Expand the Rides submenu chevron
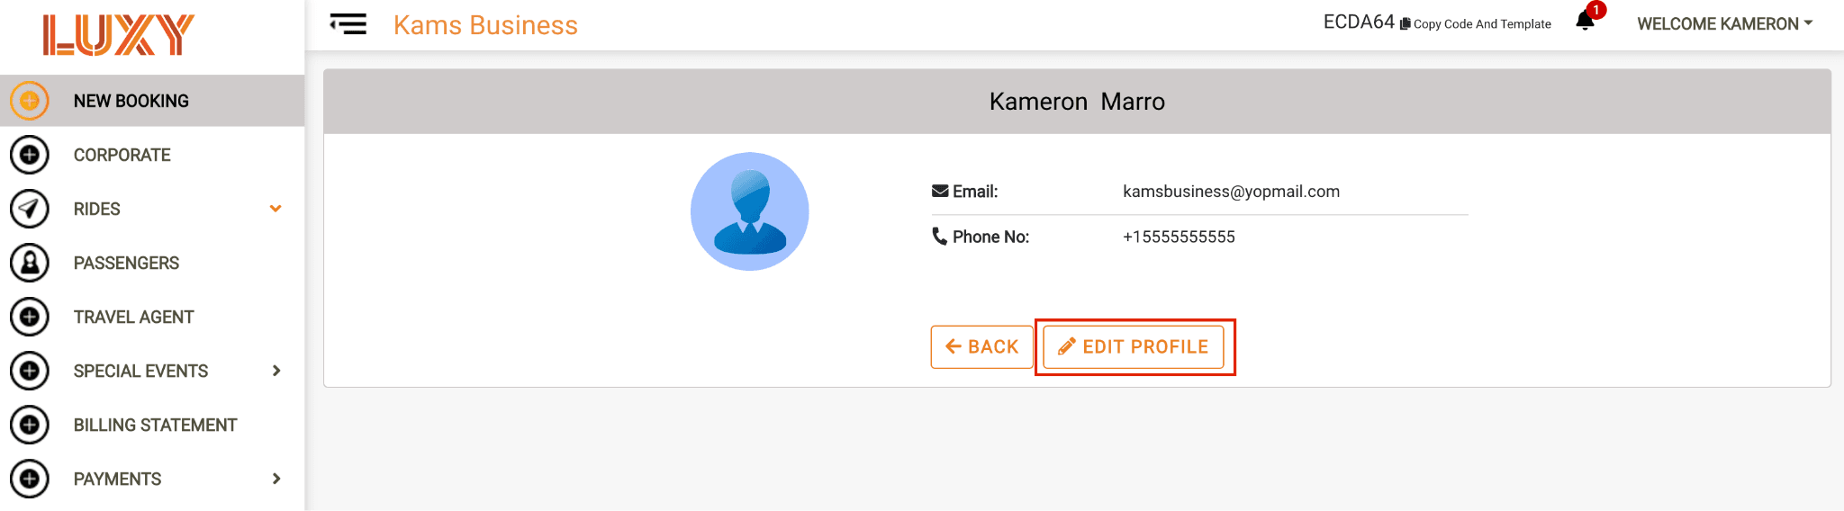The image size is (1844, 511). coord(276,209)
